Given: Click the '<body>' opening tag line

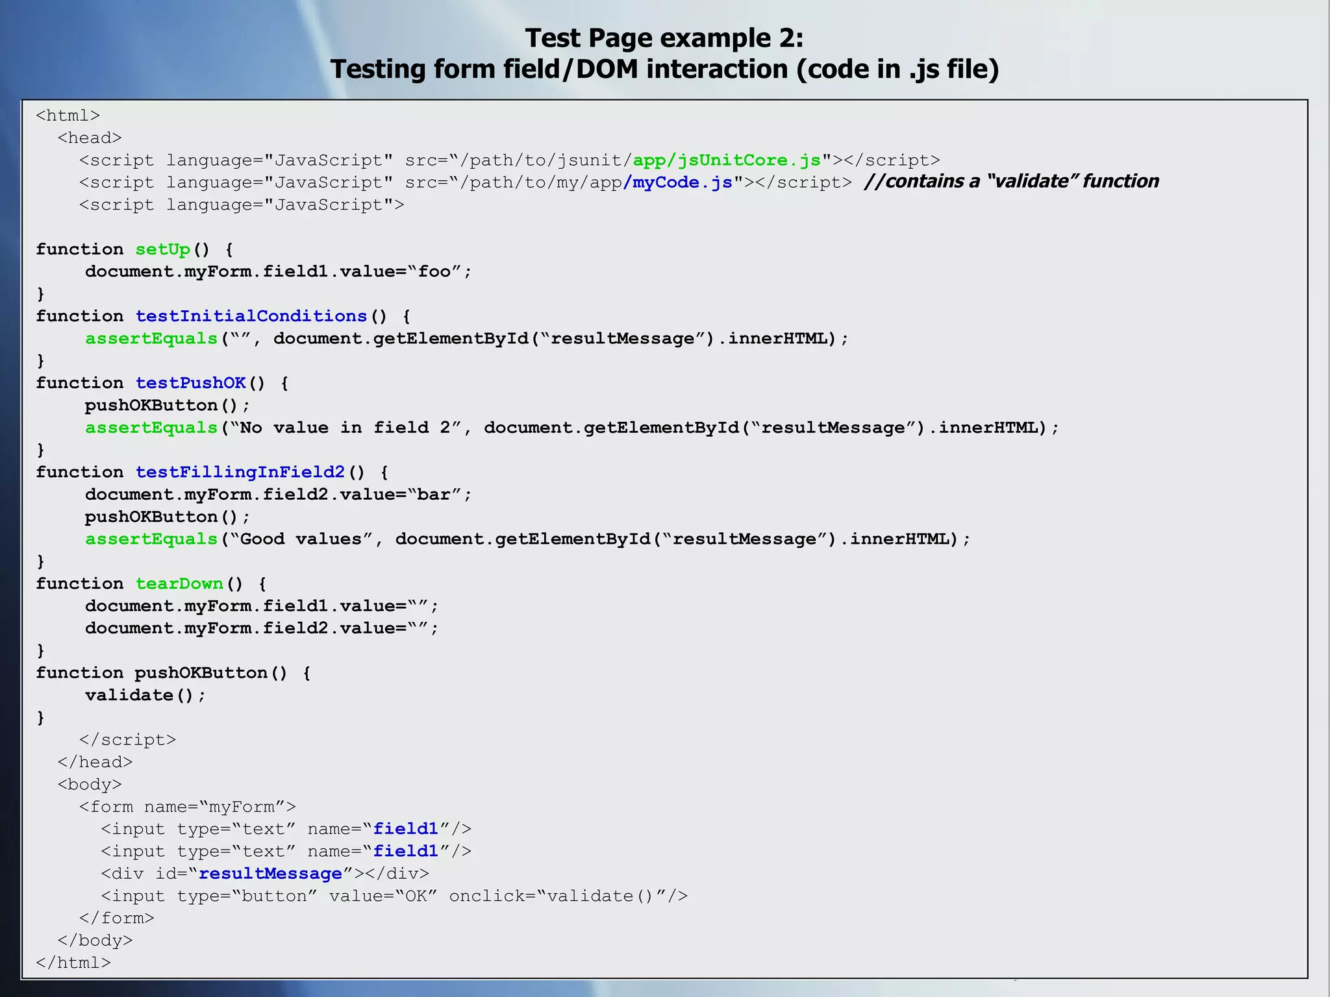Looking at the screenshot, I should click(x=90, y=785).
